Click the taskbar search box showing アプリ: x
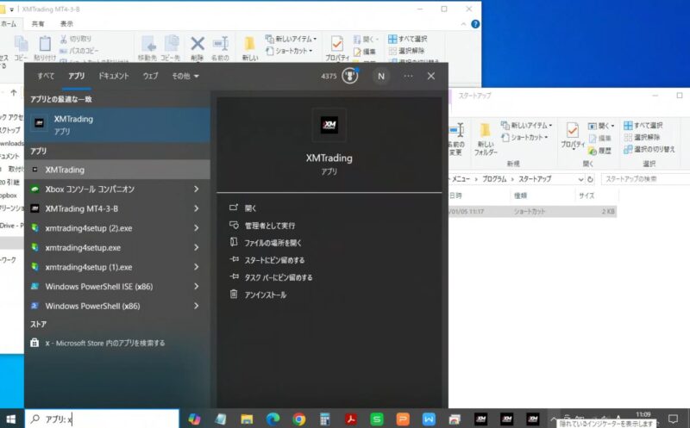The width and height of the screenshot is (690, 428). click(x=102, y=419)
